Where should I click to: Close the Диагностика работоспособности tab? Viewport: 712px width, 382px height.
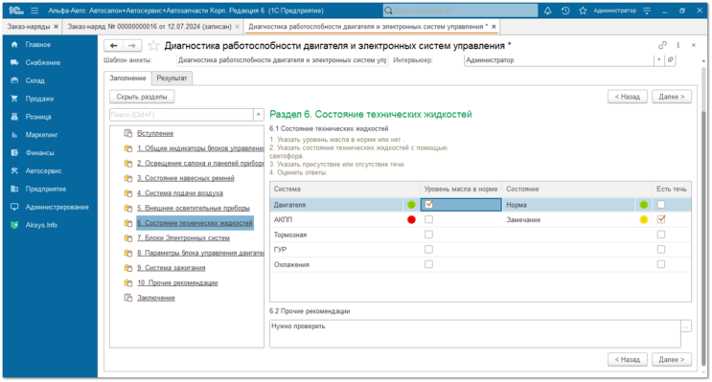494,27
